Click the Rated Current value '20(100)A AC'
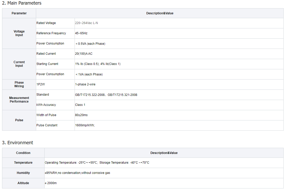This screenshot has width=286, height=190. pos(84,54)
